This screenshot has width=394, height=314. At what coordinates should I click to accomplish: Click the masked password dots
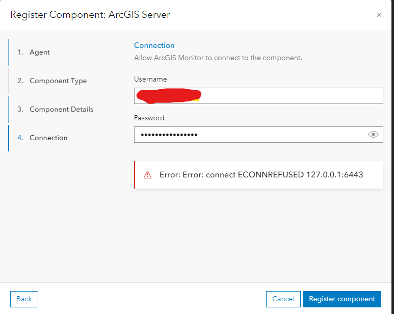point(169,135)
